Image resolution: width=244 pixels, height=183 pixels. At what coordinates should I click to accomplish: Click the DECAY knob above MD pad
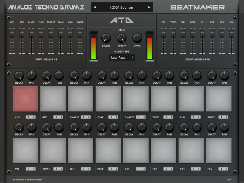(x=19, y=128)
